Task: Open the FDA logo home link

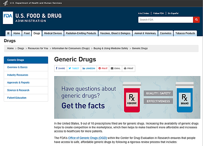Action: point(8,18)
